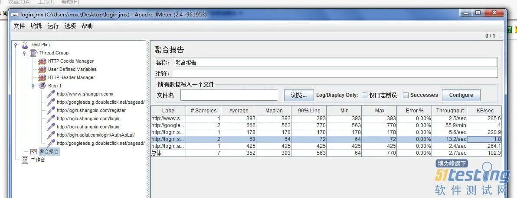Select the User Defined Variables icon
Screen dimensions: 517x198
[x=42, y=70]
